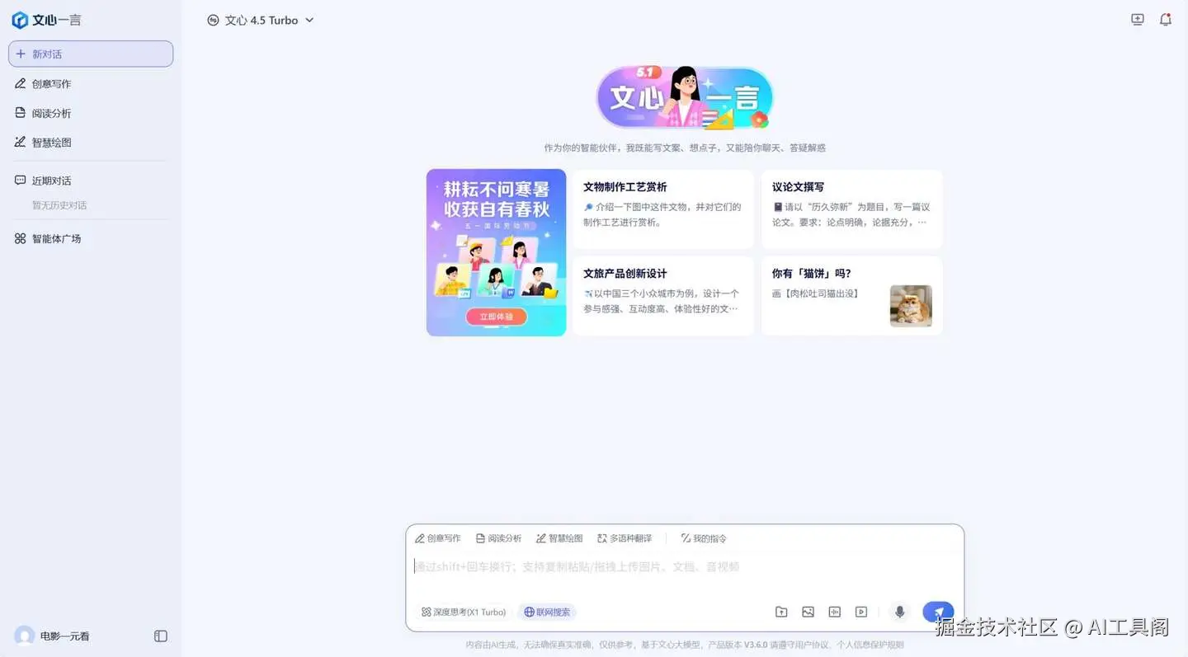
Task: Open the 文旅产品创新设计 prompt card
Action: [x=663, y=296]
